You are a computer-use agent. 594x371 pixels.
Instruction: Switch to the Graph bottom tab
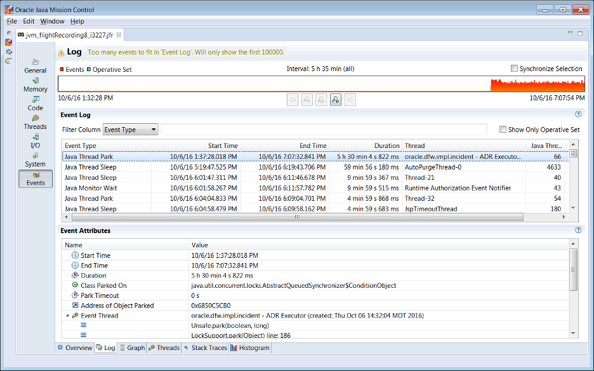[x=132, y=347]
